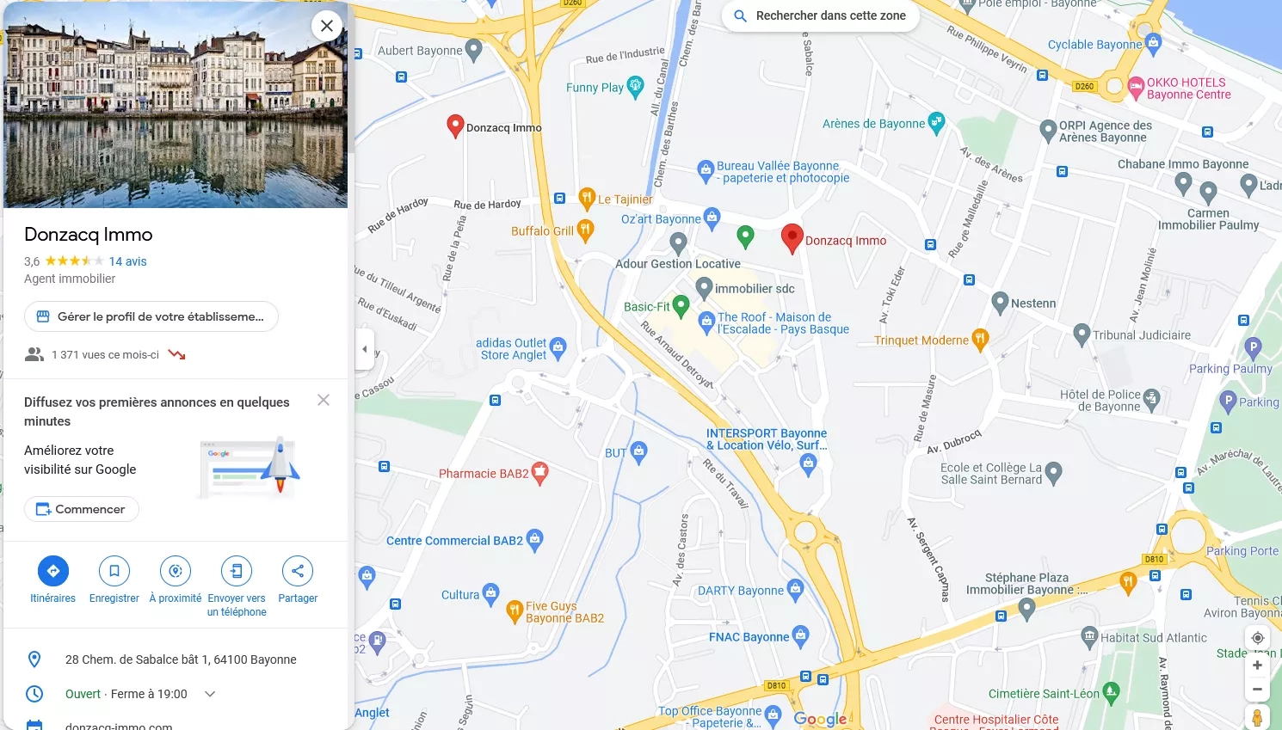Open the 14 avis reviews link
1282x730 pixels.
tap(128, 261)
